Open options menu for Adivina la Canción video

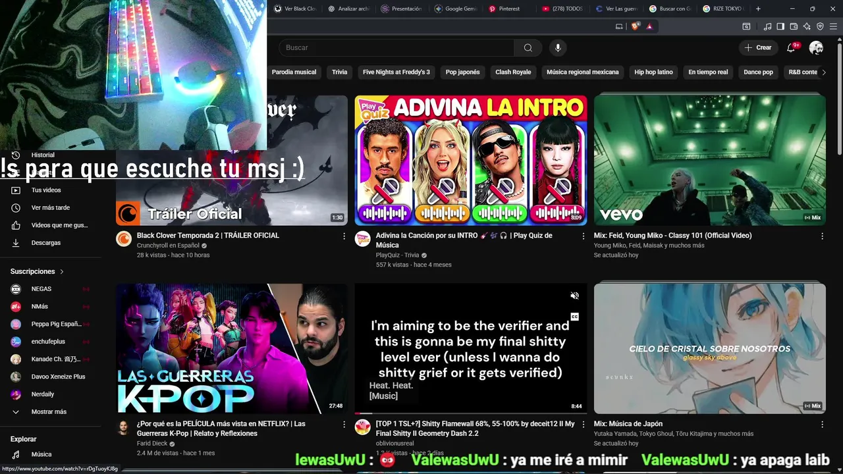click(583, 236)
